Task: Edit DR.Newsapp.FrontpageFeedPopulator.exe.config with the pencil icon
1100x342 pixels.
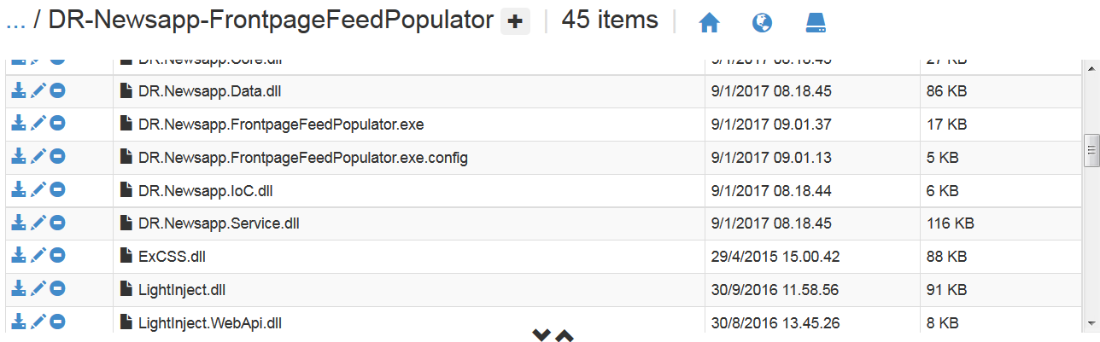Action: (x=38, y=157)
